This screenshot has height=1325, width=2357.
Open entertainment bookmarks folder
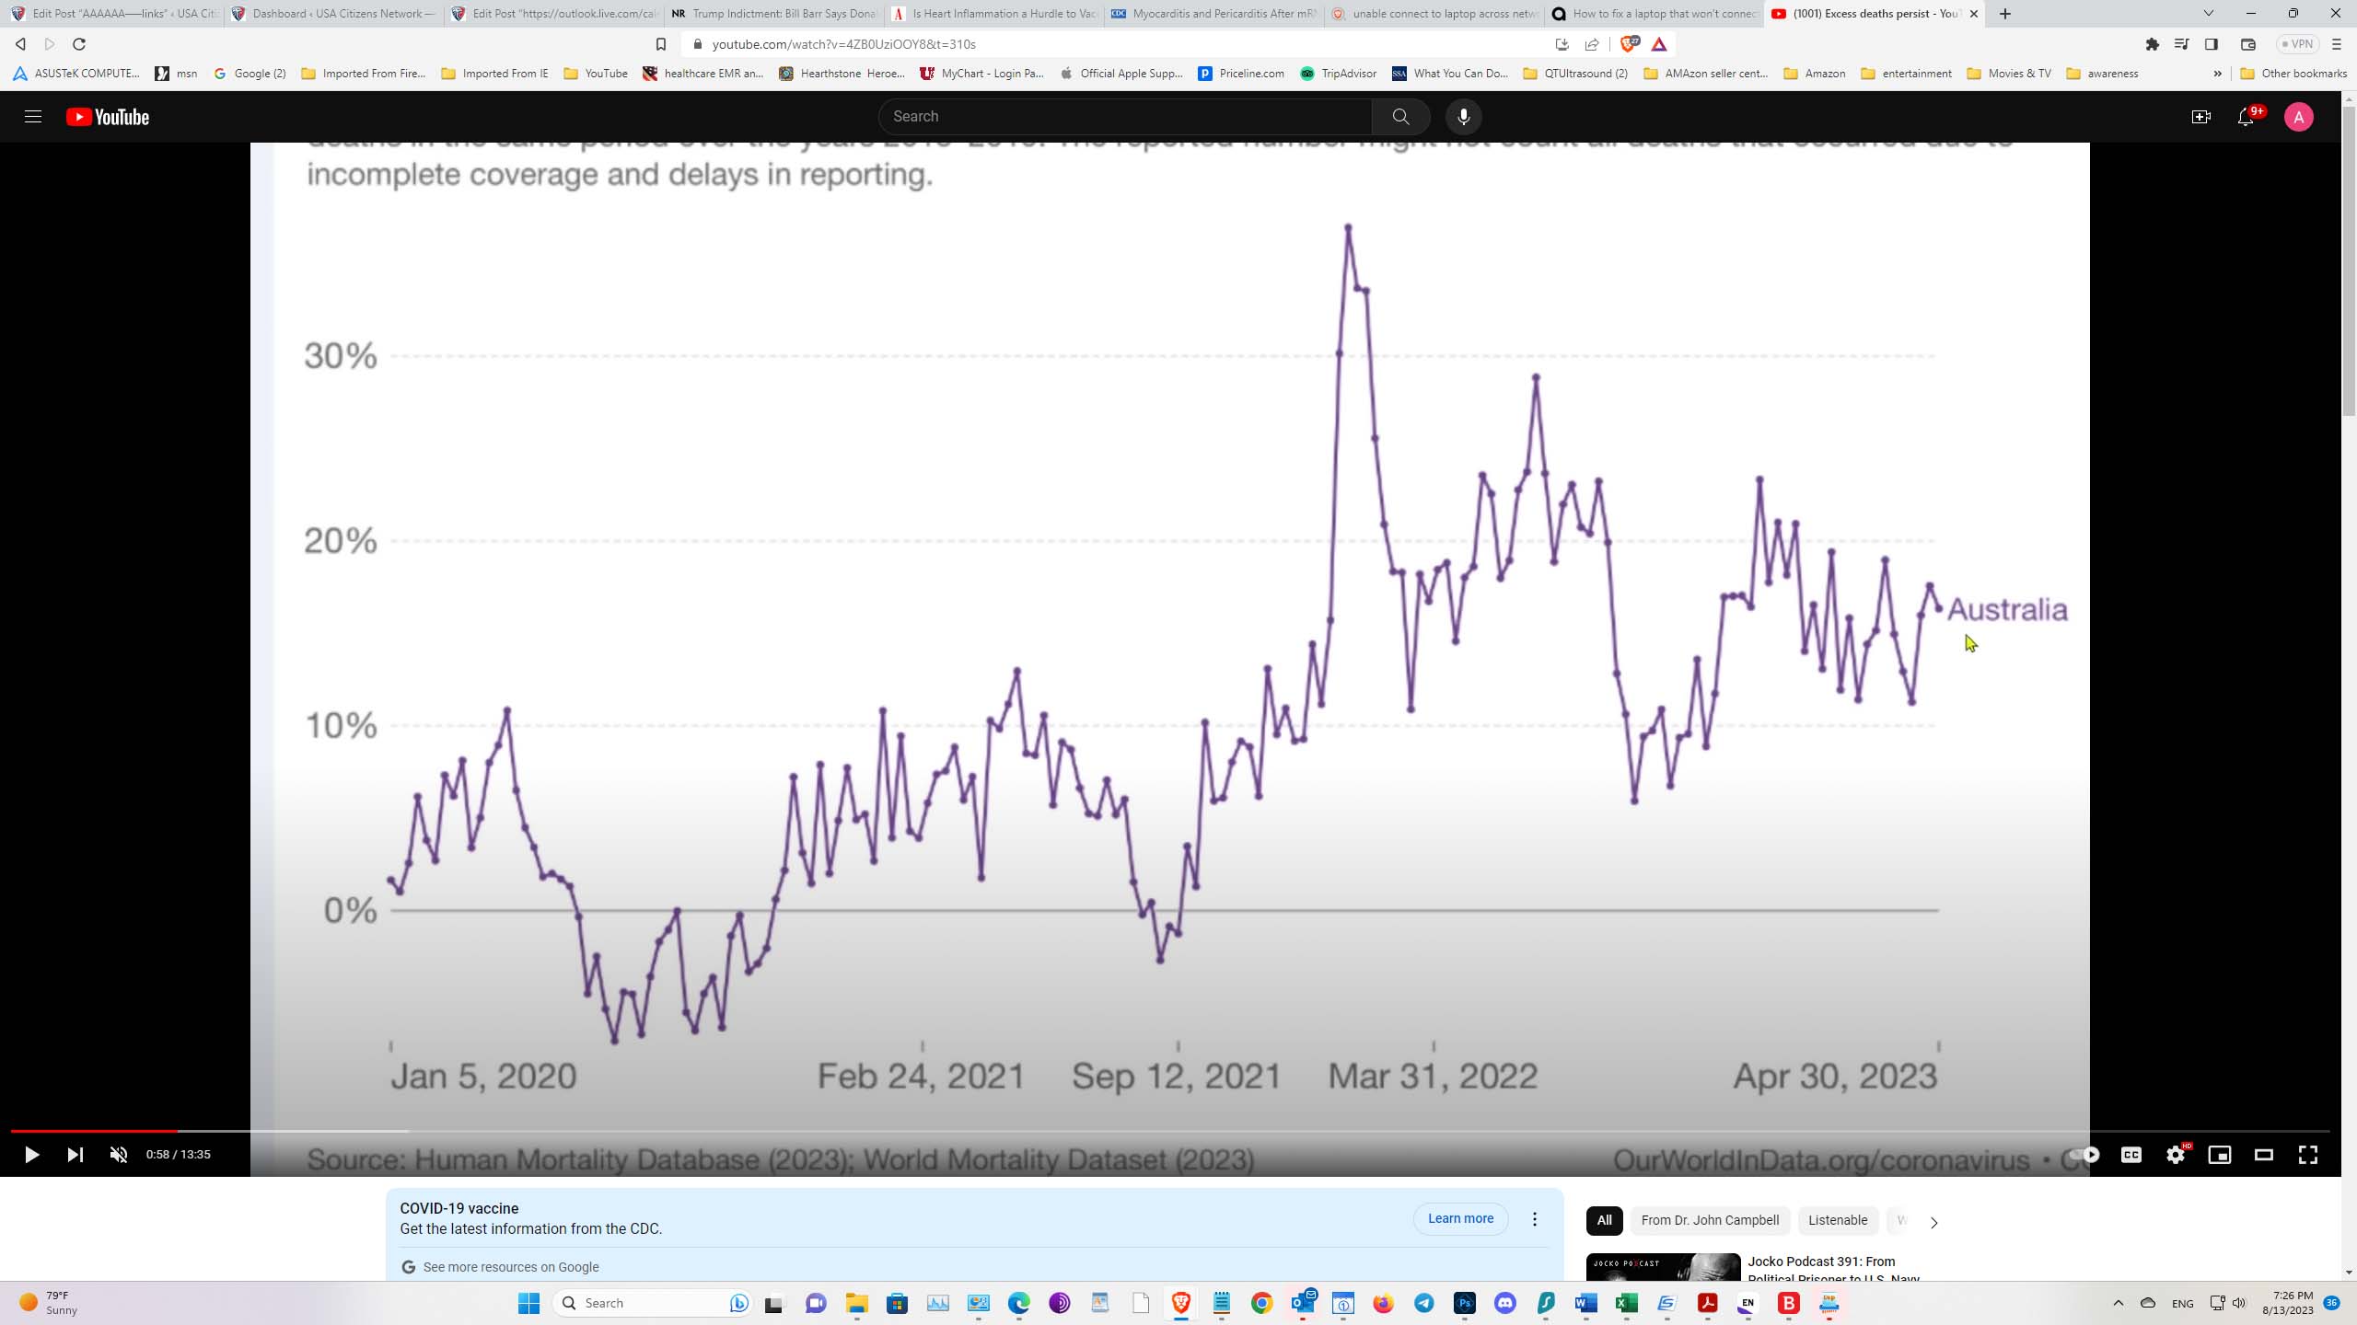1906,74
